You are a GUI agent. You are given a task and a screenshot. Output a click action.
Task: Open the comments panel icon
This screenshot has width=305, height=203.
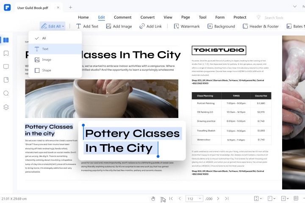[x=6, y=67]
